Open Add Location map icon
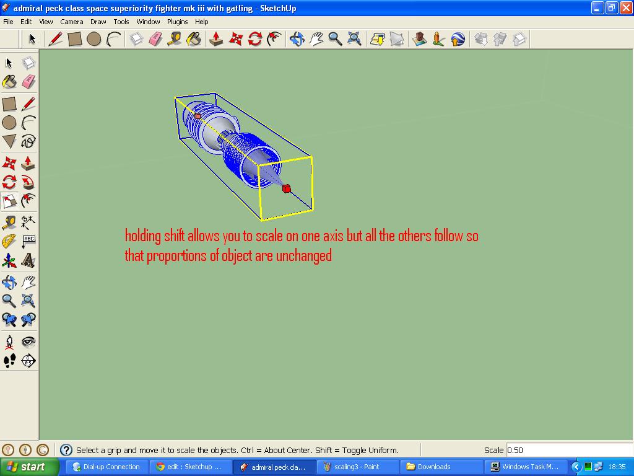634x476 pixels. pyautogui.click(x=377, y=39)
